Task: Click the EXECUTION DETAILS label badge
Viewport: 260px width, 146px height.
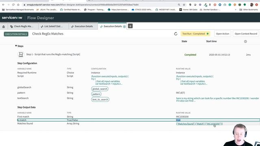Action: pos(16,34)
